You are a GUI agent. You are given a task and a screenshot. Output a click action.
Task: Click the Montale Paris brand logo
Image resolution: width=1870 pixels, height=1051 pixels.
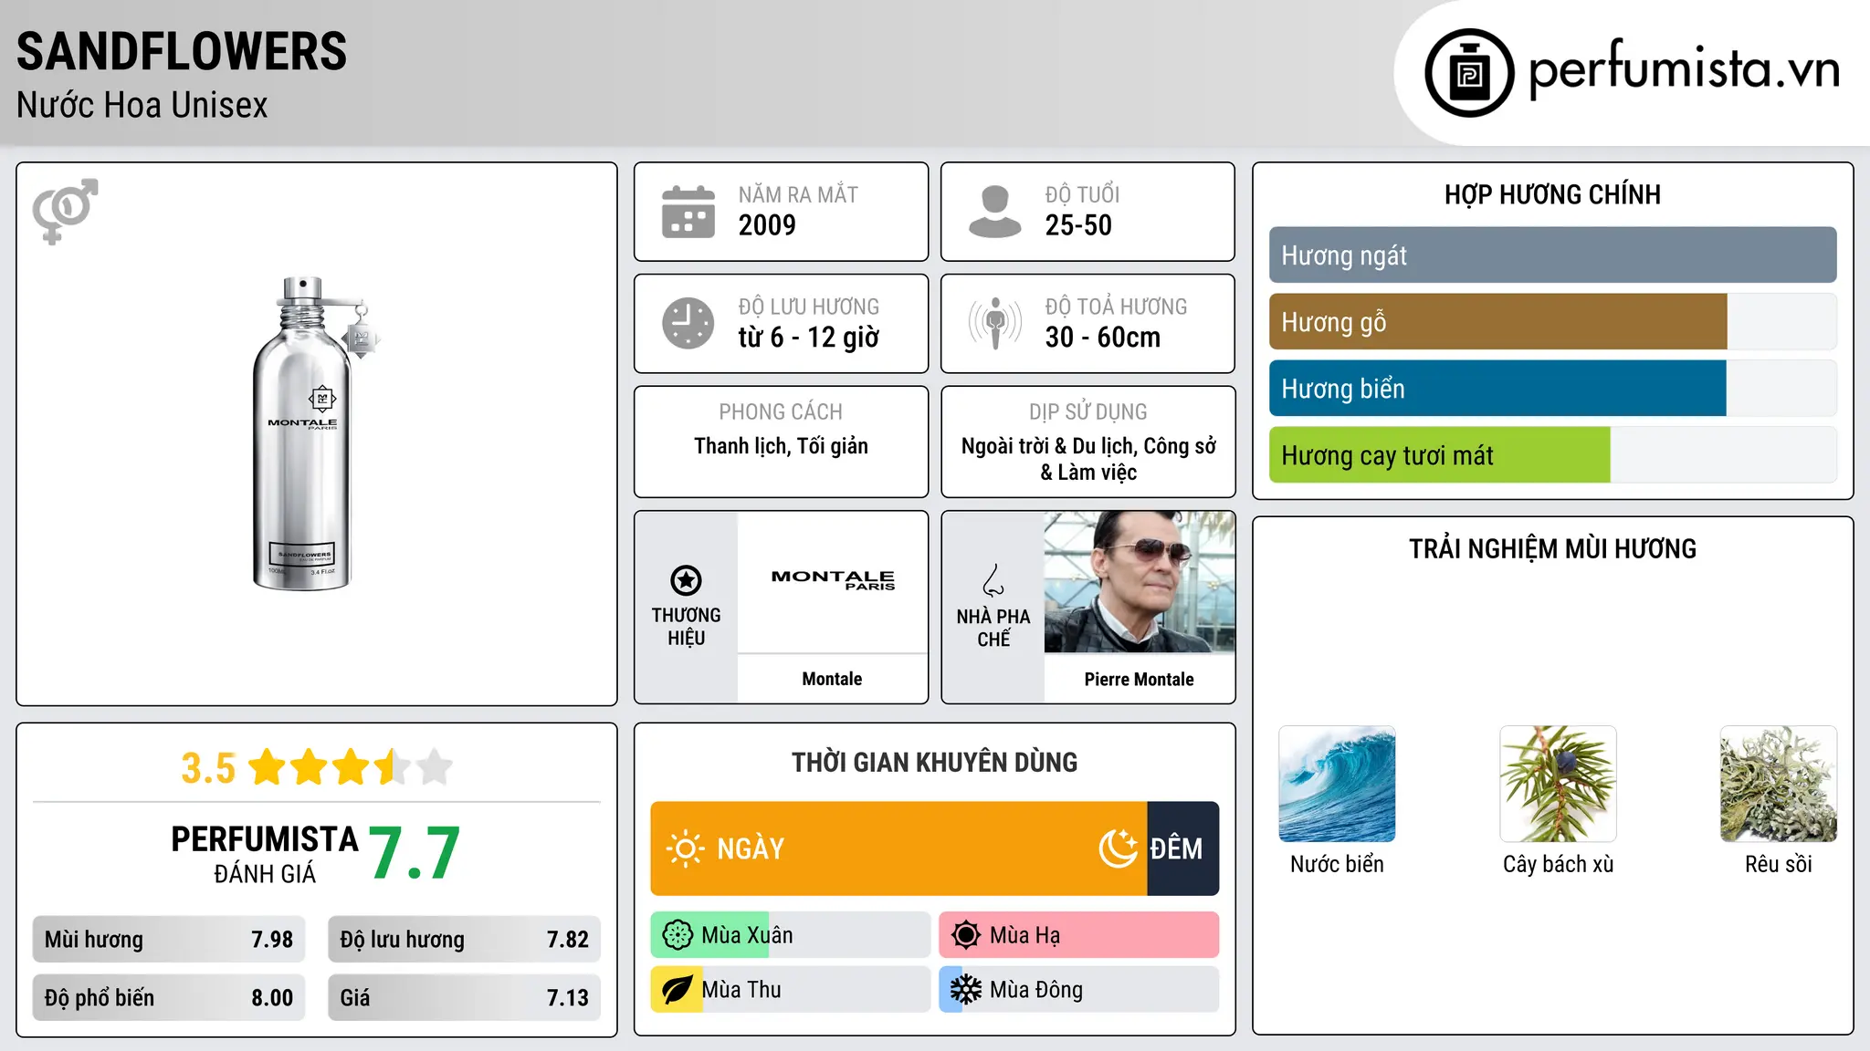pos(833,580)
